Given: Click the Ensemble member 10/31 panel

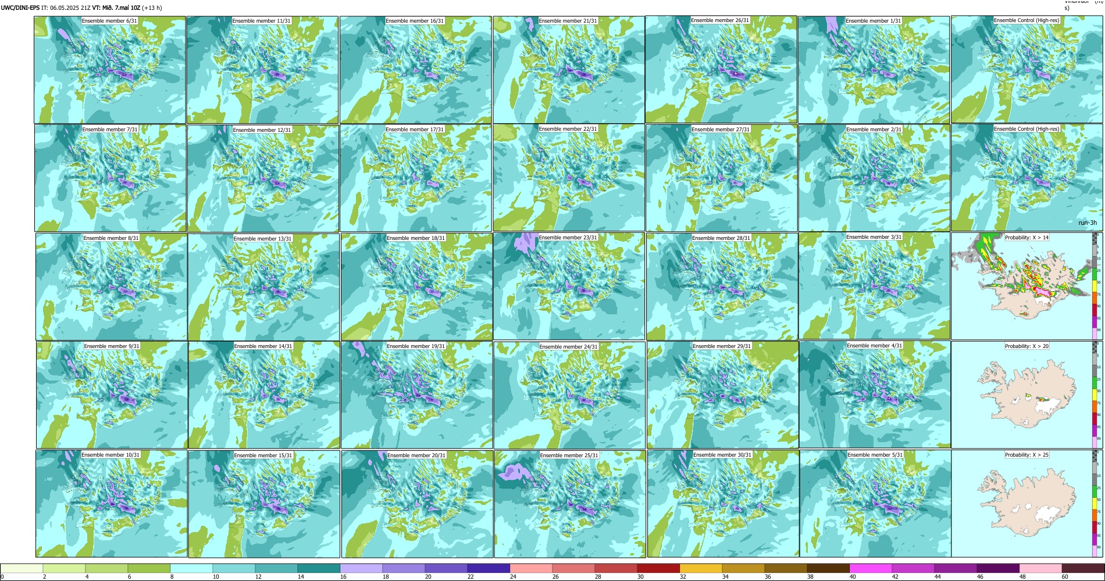Looking at the screenshot, I should click(x=112, y=504).
